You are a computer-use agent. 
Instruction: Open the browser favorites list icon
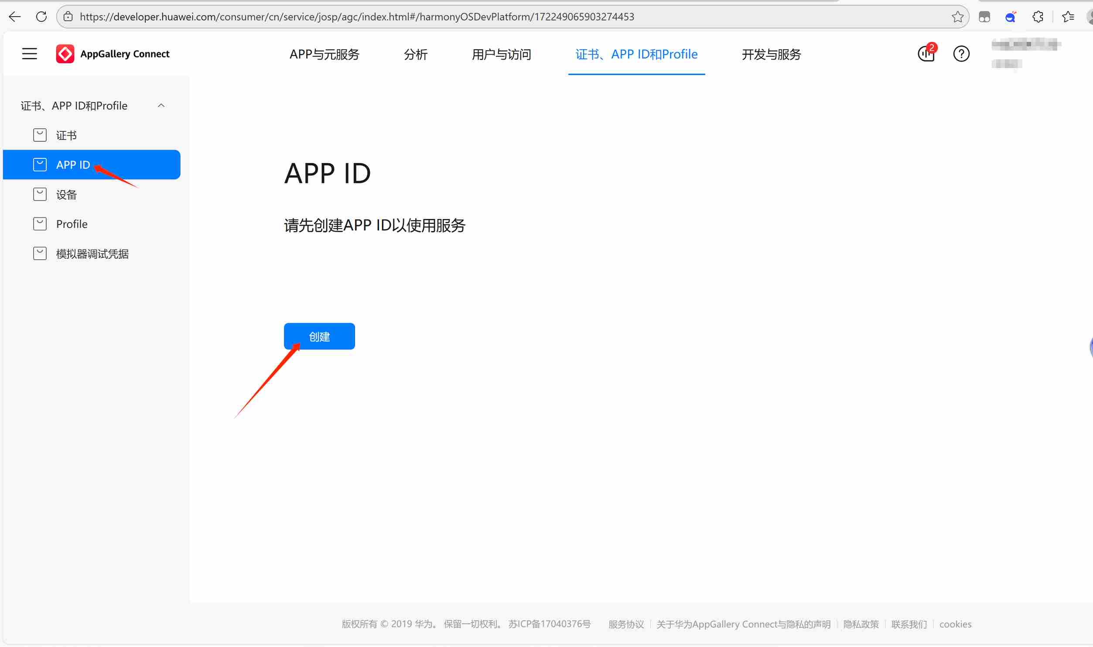[x=1068, y=17]
